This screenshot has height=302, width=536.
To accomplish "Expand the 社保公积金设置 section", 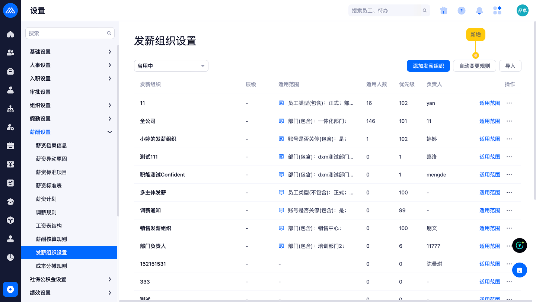I will pos(71,279).
